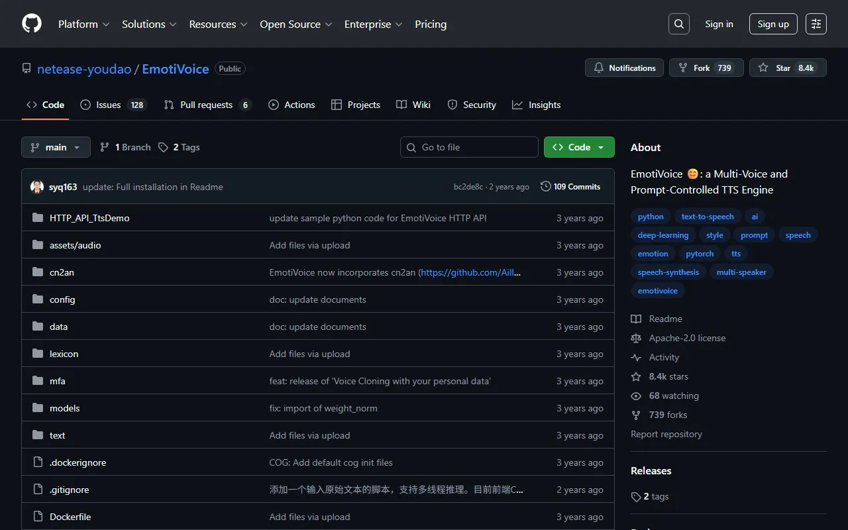Open the HTTP_API_TtsDemo folder
848x530 pixels.
coord(89,218)
